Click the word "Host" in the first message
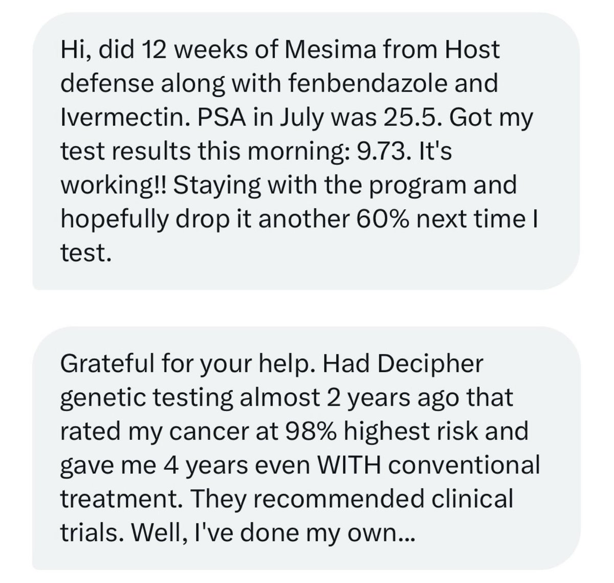Image resolution: width=614 pixels, height=583 pixels. [x=473, y=50]
